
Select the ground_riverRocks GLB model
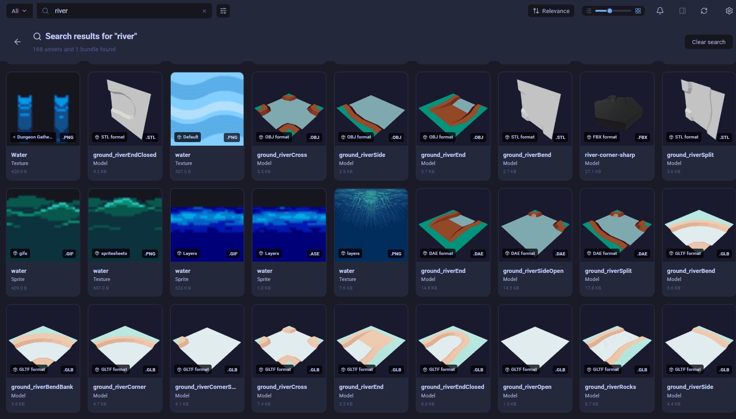(x=617, y=341)
